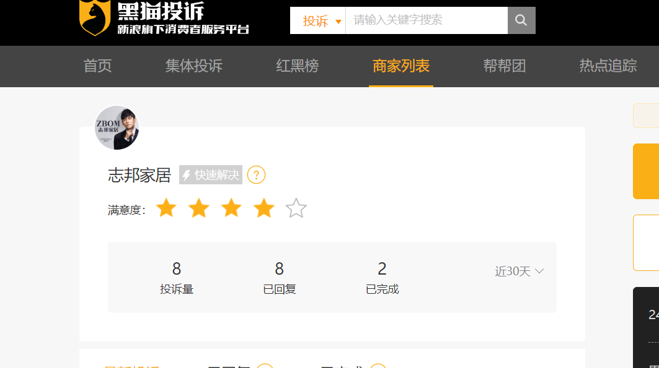Click the empty fifth satisfaction star
659x368 pixels.
(296, 208)
